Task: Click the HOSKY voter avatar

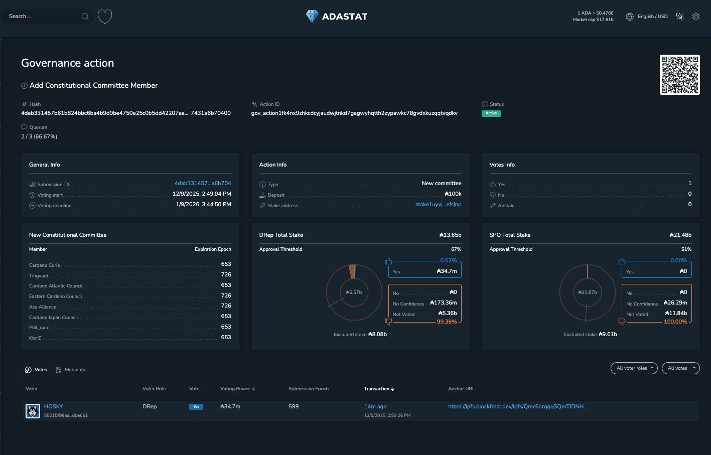Action: [x=33, y=411]
